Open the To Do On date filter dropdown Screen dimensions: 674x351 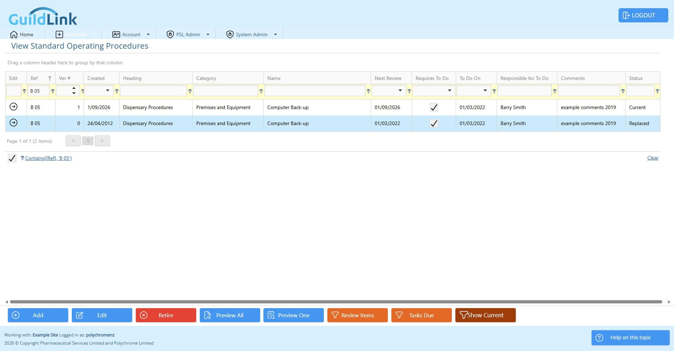point(485,91)
